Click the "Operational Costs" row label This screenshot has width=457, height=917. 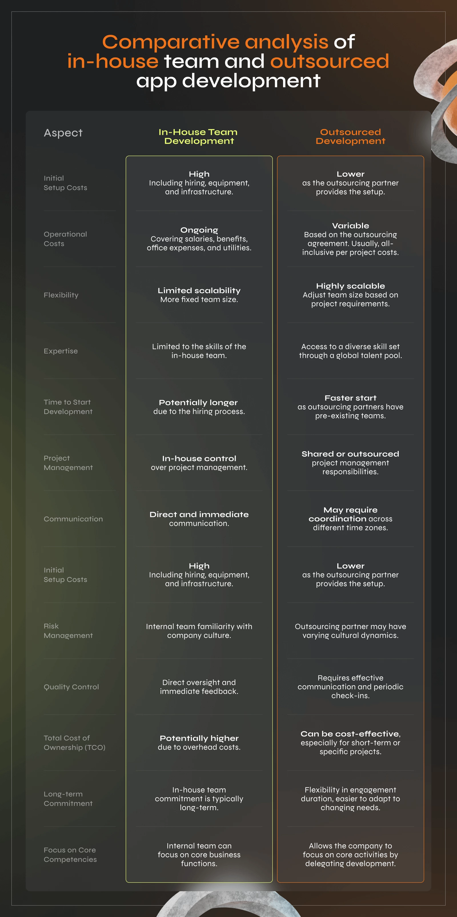[x=65, y=239]
